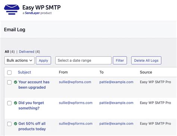The width and height of the screenshot is (177, 136).
Task: Apply the selected bulk action
Action: click(43, 60)
